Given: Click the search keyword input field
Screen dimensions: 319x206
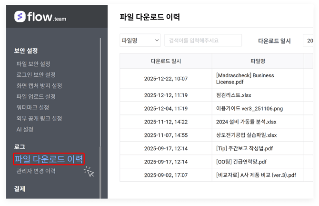Looking at the screenshot, I should pos(203,41).
